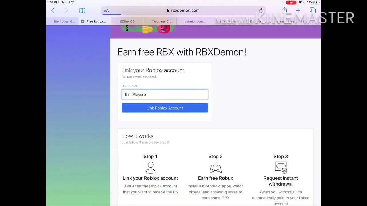Click the Step 1 person icon
Image resolution: width=367 pixels, height=206 pixels.
(151, 168)
